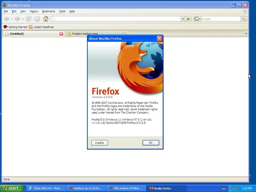Click the Stop loading button

(37, 19)
